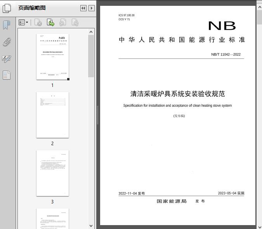Click the document view scroll-up arrow
This screenshot has width=262, height=229.
pyautogui.click(x=260, y=7)
